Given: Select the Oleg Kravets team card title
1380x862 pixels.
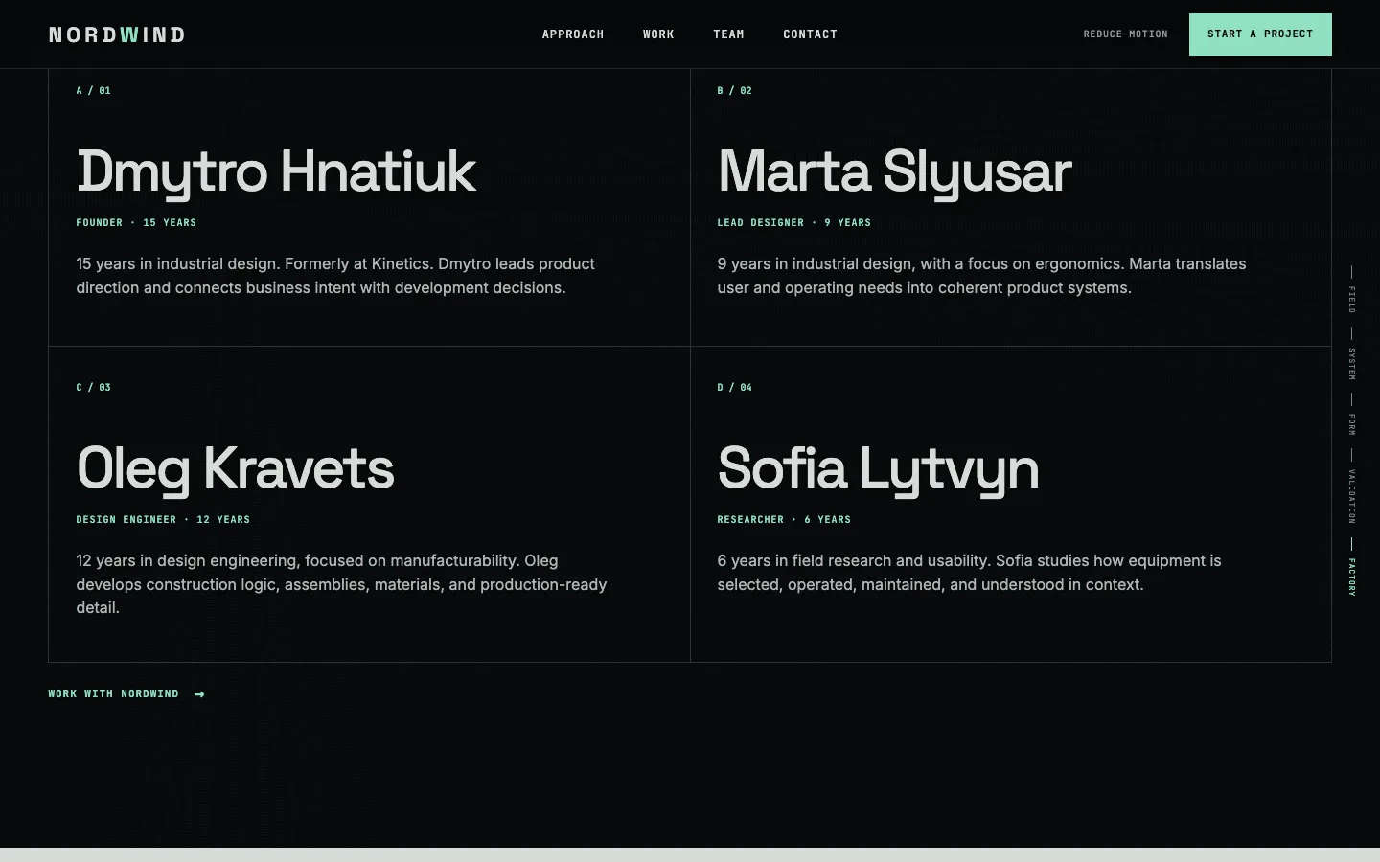Looking at the screenshot, I should 236,469.
